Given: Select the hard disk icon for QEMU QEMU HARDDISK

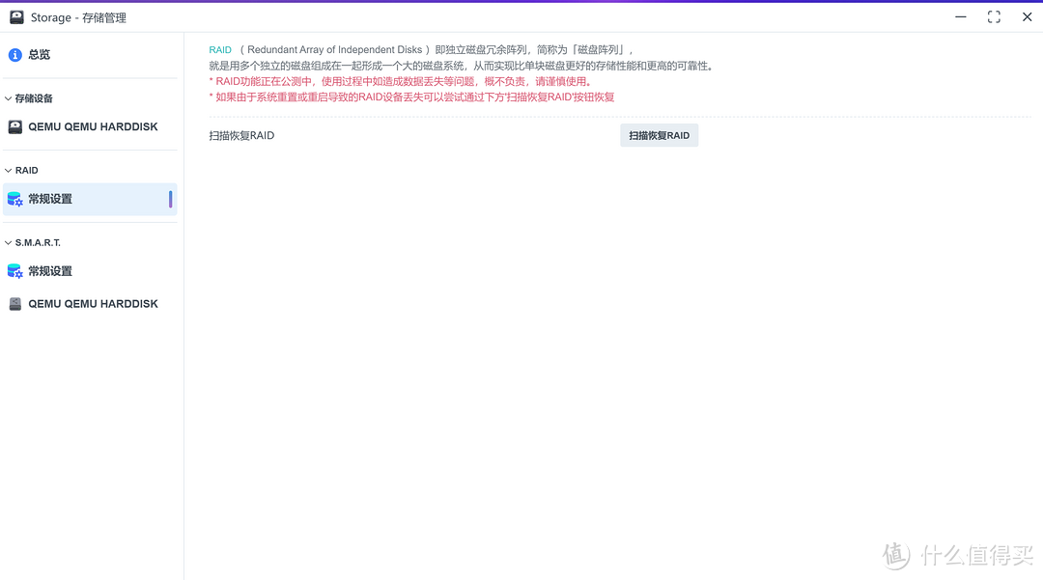Looking at the screenshot, I should tap(14, 126).
